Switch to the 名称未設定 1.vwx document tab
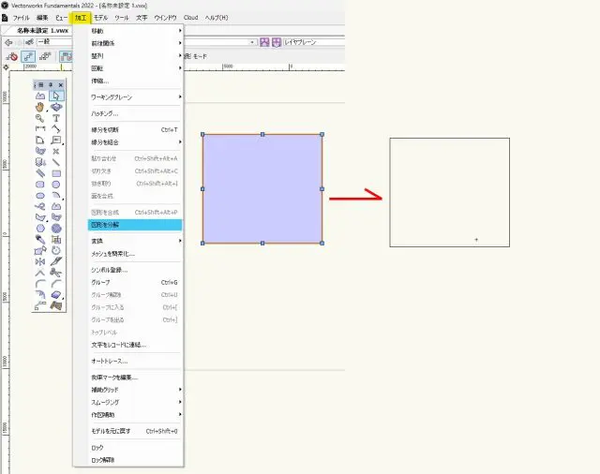The height and width of the screenshot is (474, 600). pos(44,30)
